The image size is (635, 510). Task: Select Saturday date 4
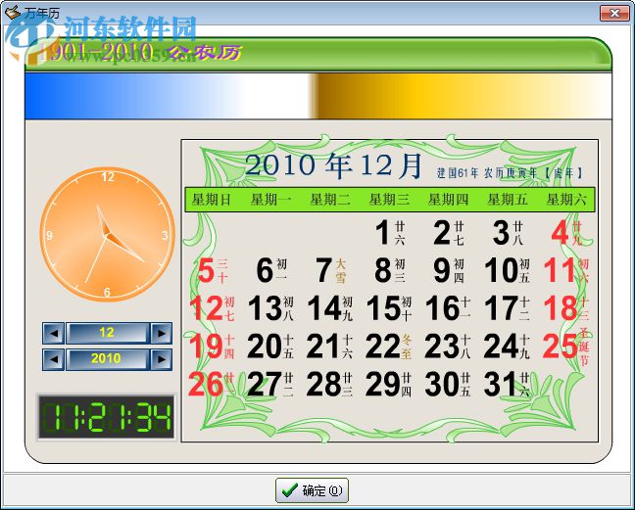[567, 233]
